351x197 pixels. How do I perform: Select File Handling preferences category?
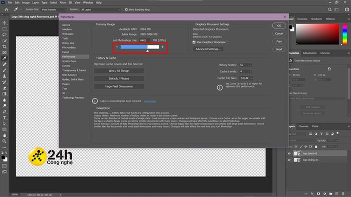[x=69, y=47]
